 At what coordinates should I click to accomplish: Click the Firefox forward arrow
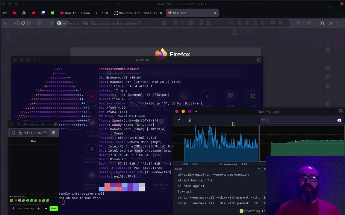click(x=14, y=23)
